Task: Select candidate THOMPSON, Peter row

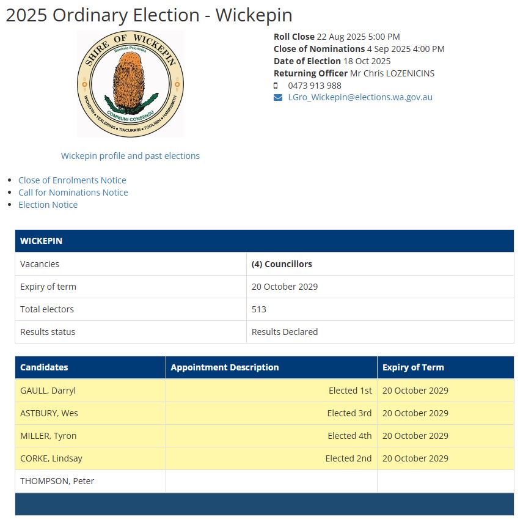Action: [x=57, y=481]
